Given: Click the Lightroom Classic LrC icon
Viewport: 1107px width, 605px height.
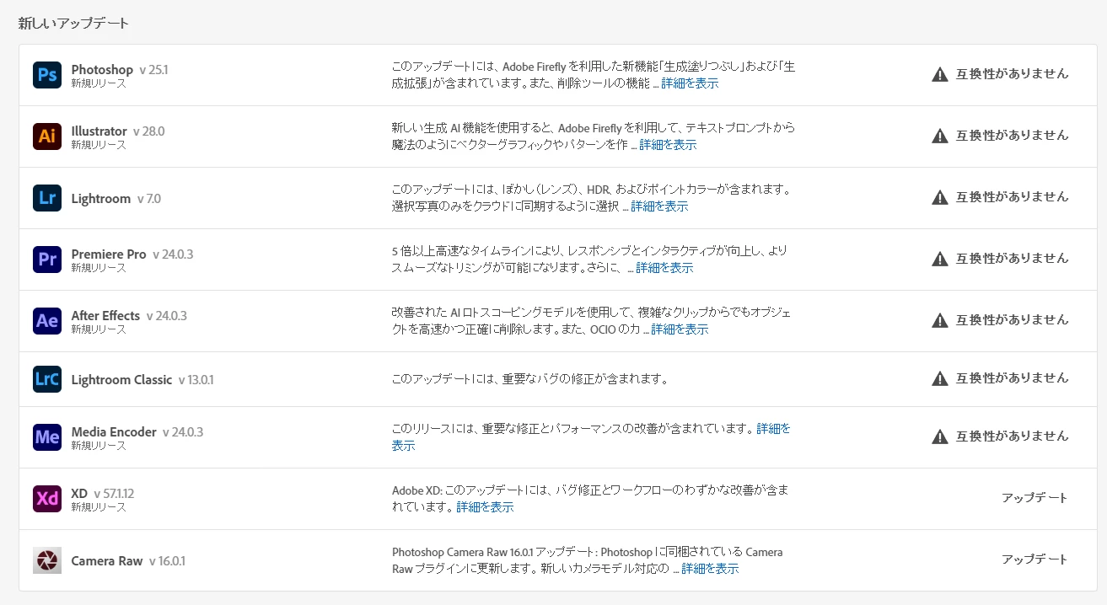Looking at the screenshot, I should point(47,379).
